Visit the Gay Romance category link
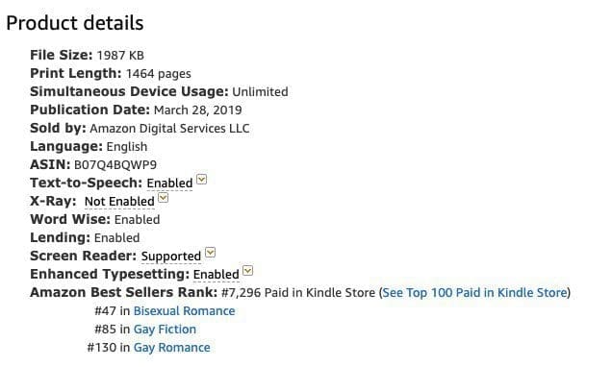This screenshot has height=367, width=612. (171, 348)
